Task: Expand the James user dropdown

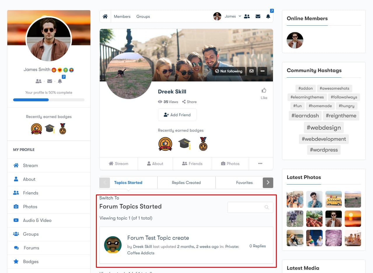Action: tap(240, 16)
